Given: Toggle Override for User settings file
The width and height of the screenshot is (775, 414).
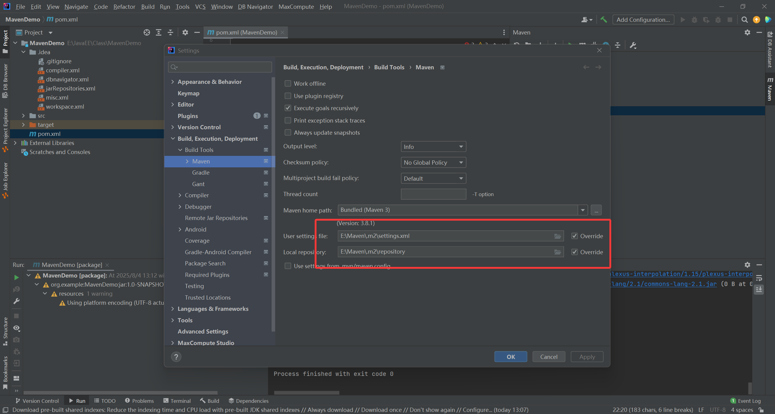Looking at the screenshot, I should pos(574,236).
